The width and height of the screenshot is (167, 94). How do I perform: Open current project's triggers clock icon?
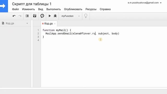coord(42,16)
